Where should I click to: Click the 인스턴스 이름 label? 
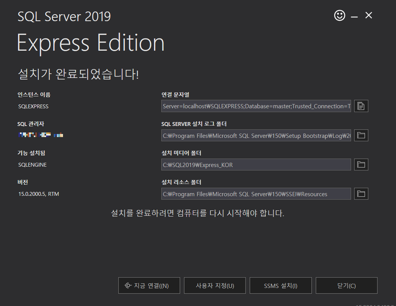[x=34, y=95]
